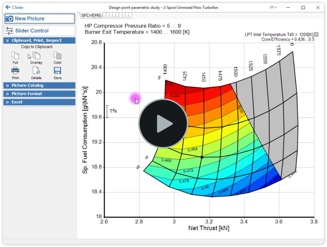327x247 pixels.
Task: Maximize the parametric study window
Action: [303, 7]
